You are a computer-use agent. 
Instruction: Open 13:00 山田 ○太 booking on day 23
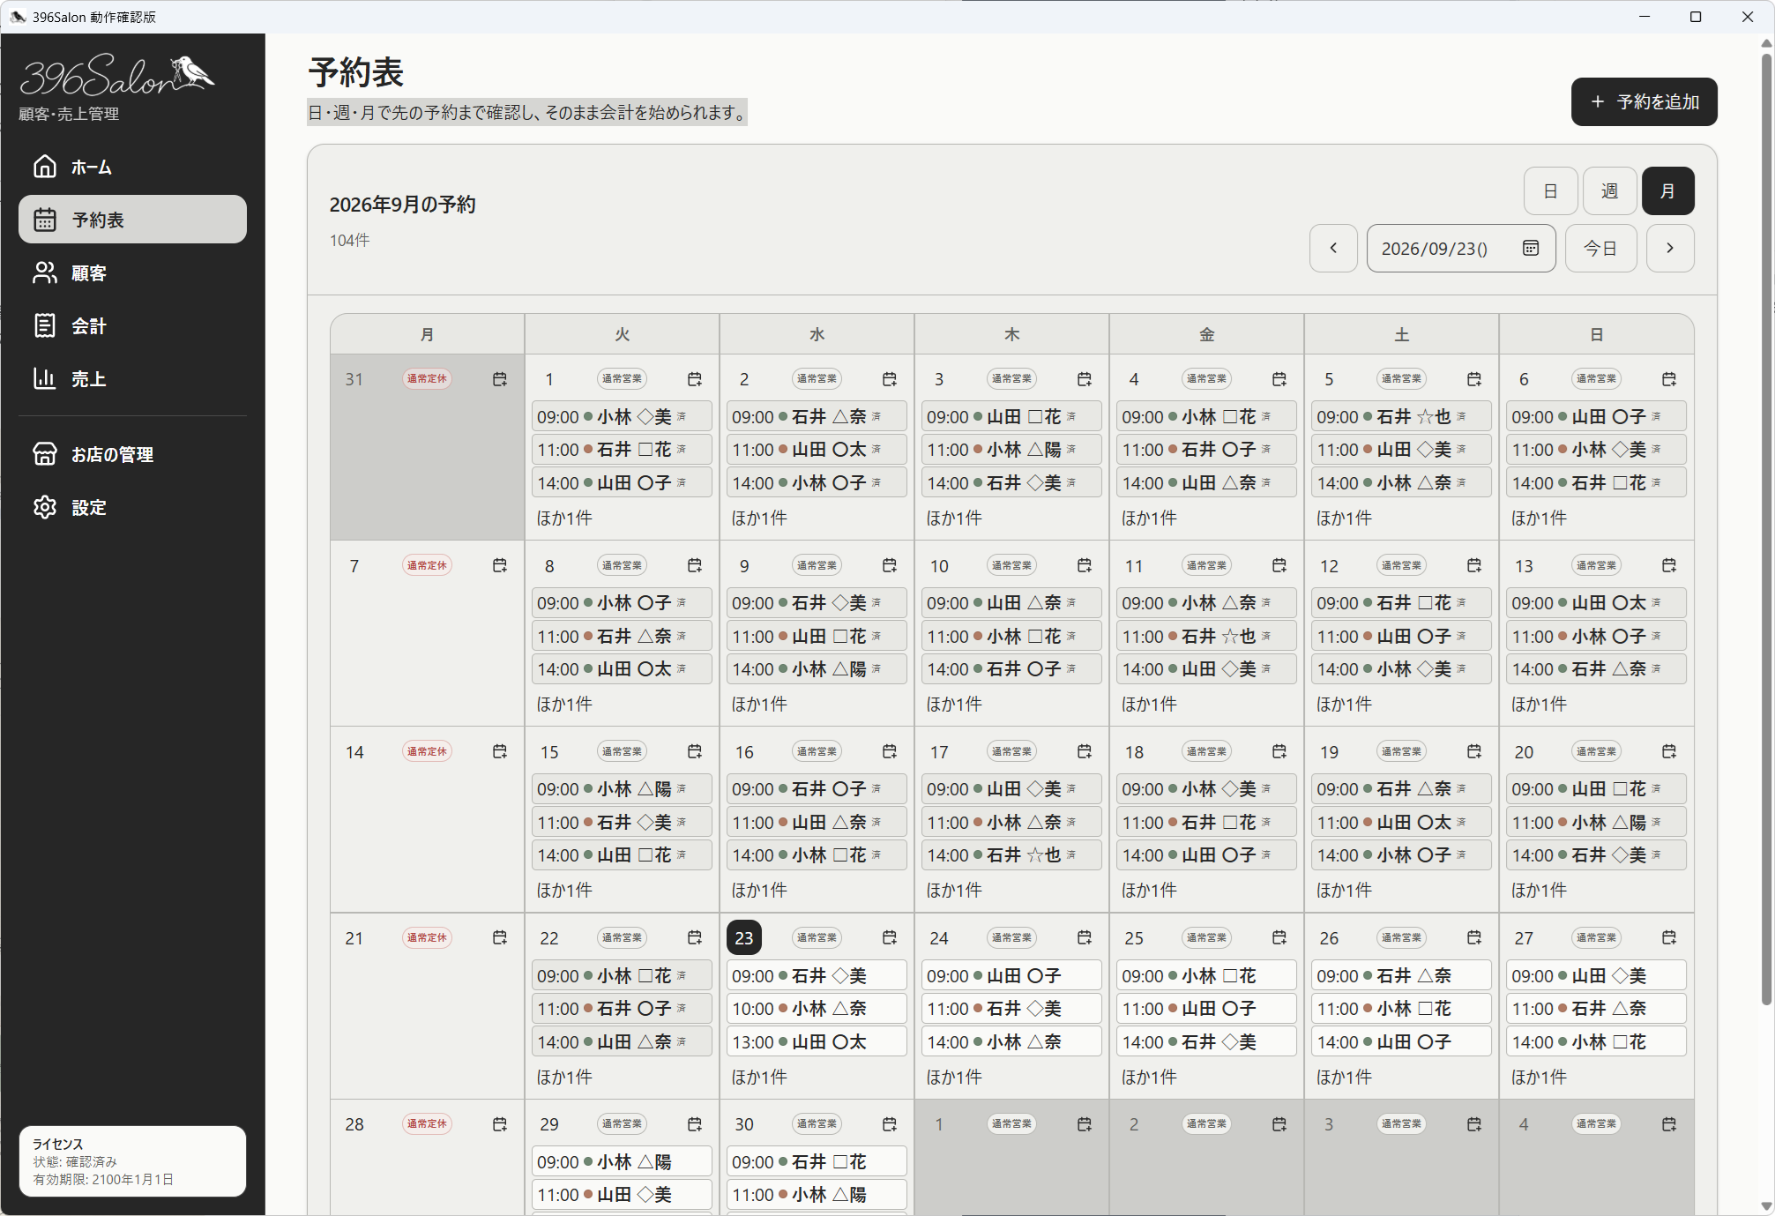pyautogui.click(x=817, y=1042)
